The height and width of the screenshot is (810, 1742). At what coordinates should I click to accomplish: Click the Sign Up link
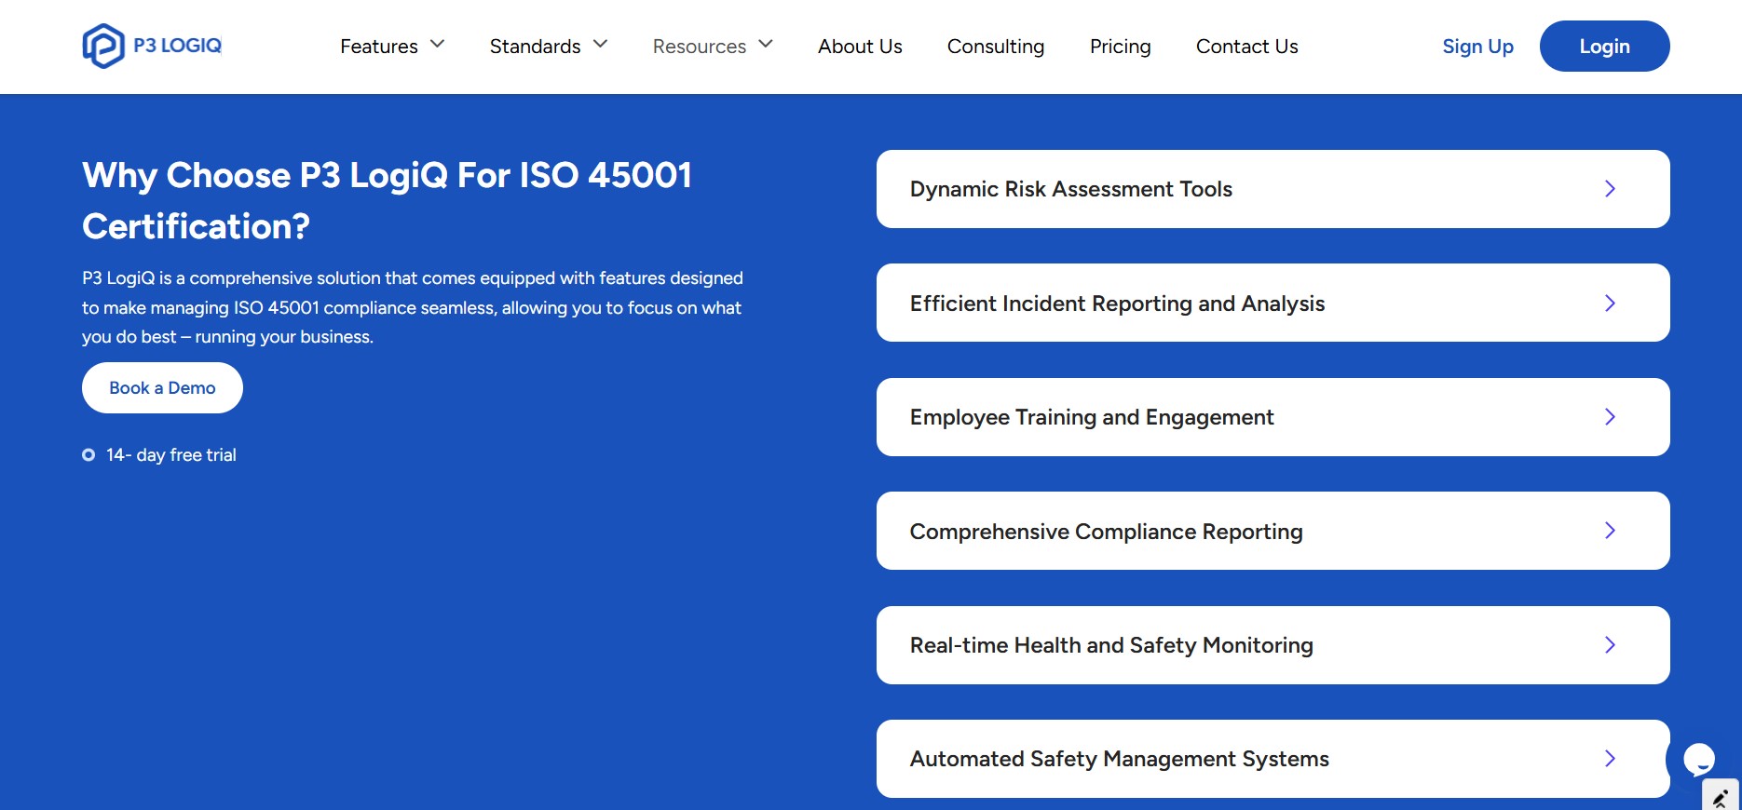pos(1477,46)
